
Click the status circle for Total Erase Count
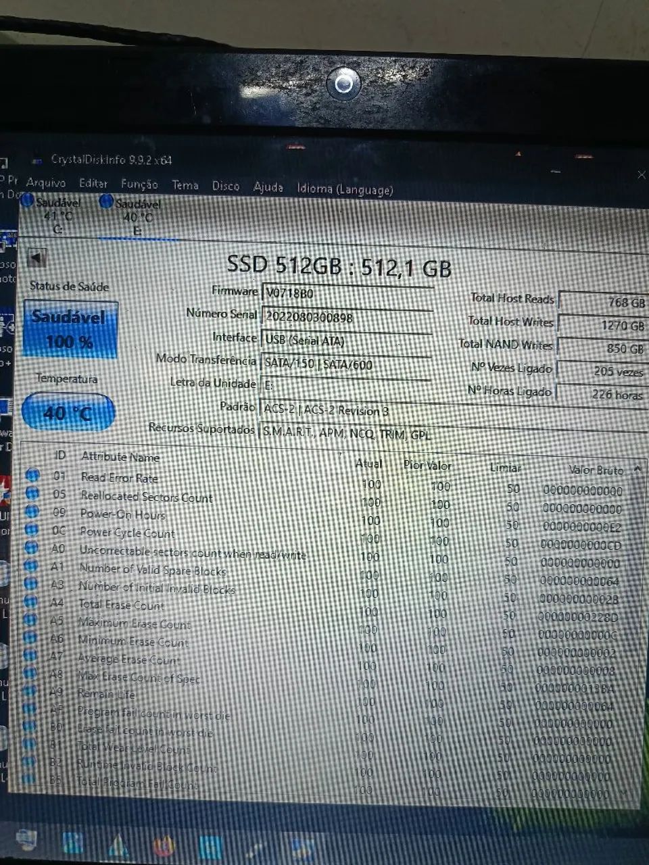coord(31,601)
